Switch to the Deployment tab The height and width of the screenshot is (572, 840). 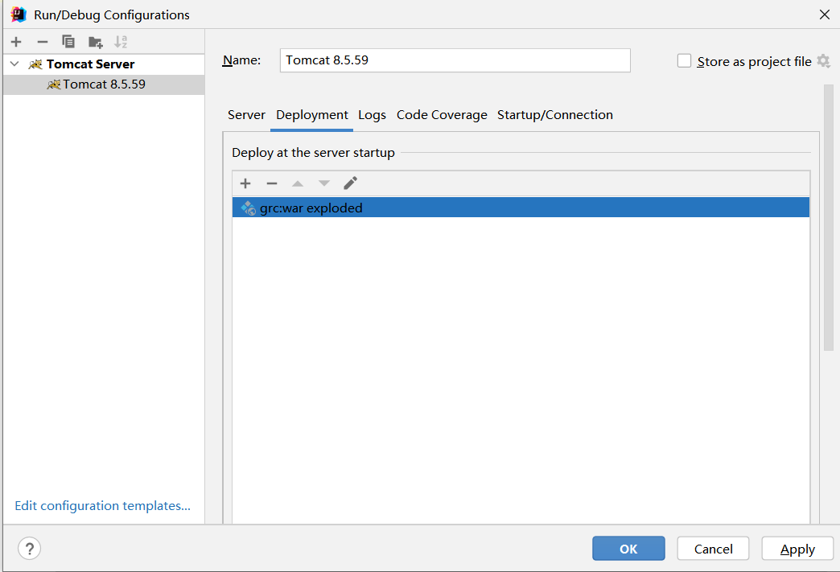(x=312, y=115)
